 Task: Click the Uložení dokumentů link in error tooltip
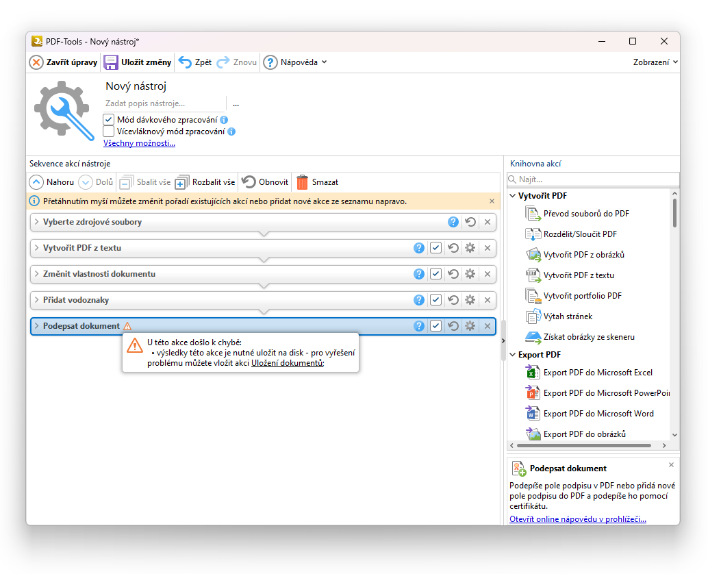[x=287, y=363]
